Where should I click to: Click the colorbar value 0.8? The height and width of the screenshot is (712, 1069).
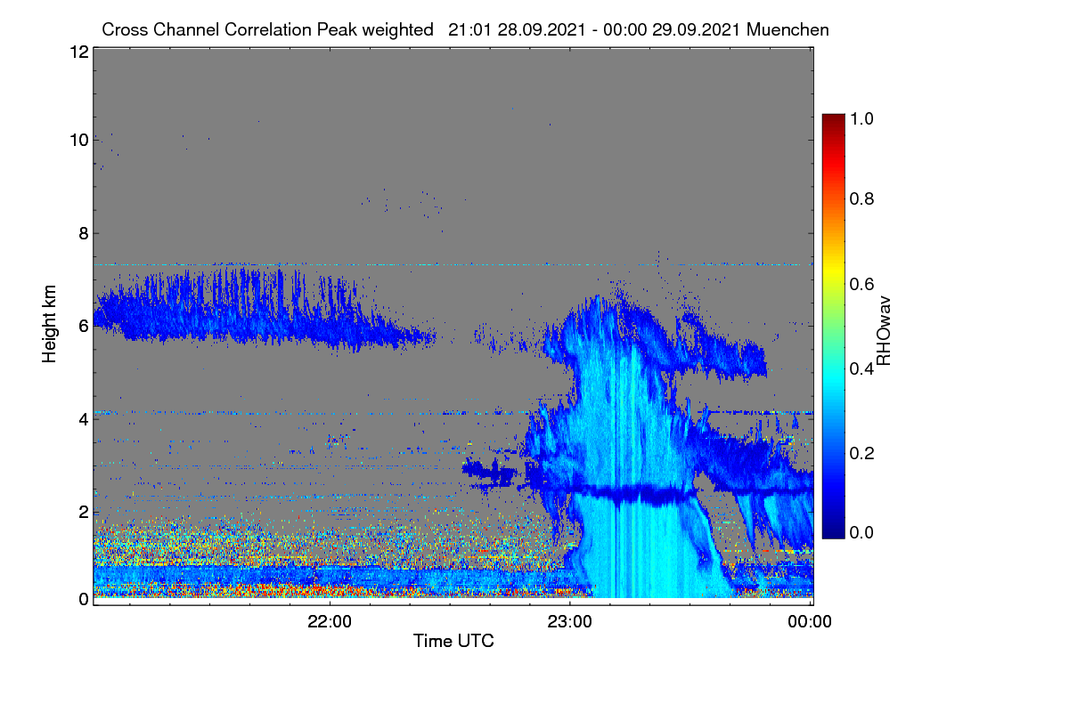click(x=861, y=198)
